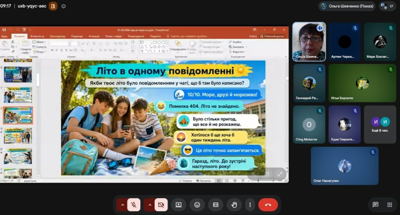Select the highlighted slide 8 thumbnail

[18, 115]
